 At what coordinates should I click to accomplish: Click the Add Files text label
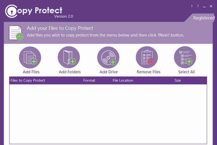pos(30,72)
